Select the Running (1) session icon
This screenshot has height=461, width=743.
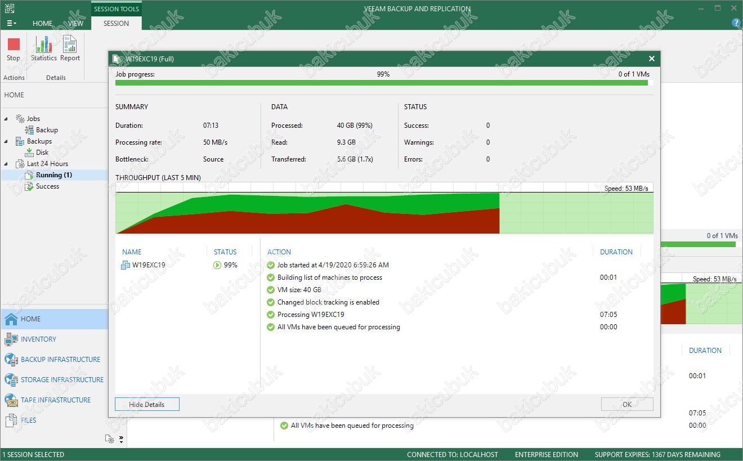click(x=29, y=175)
